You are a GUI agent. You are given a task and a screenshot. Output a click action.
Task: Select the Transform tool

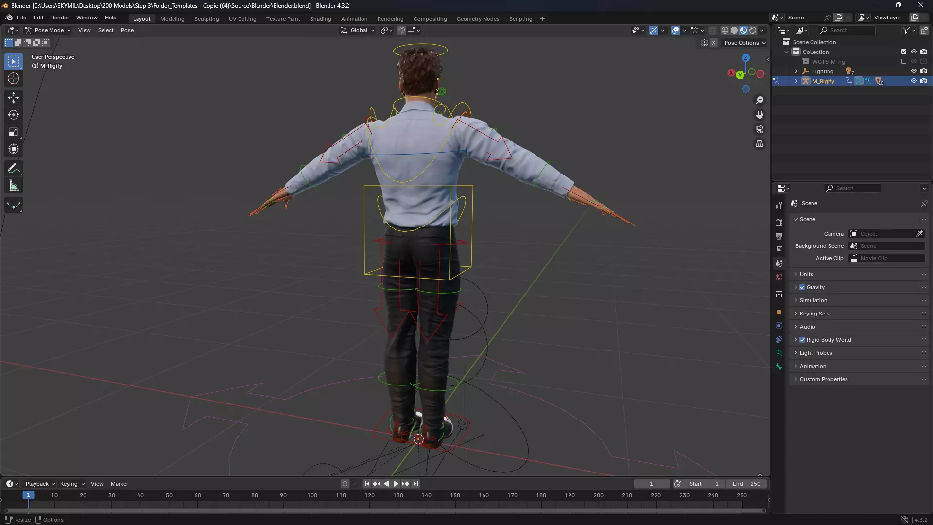tap(14, 149)
